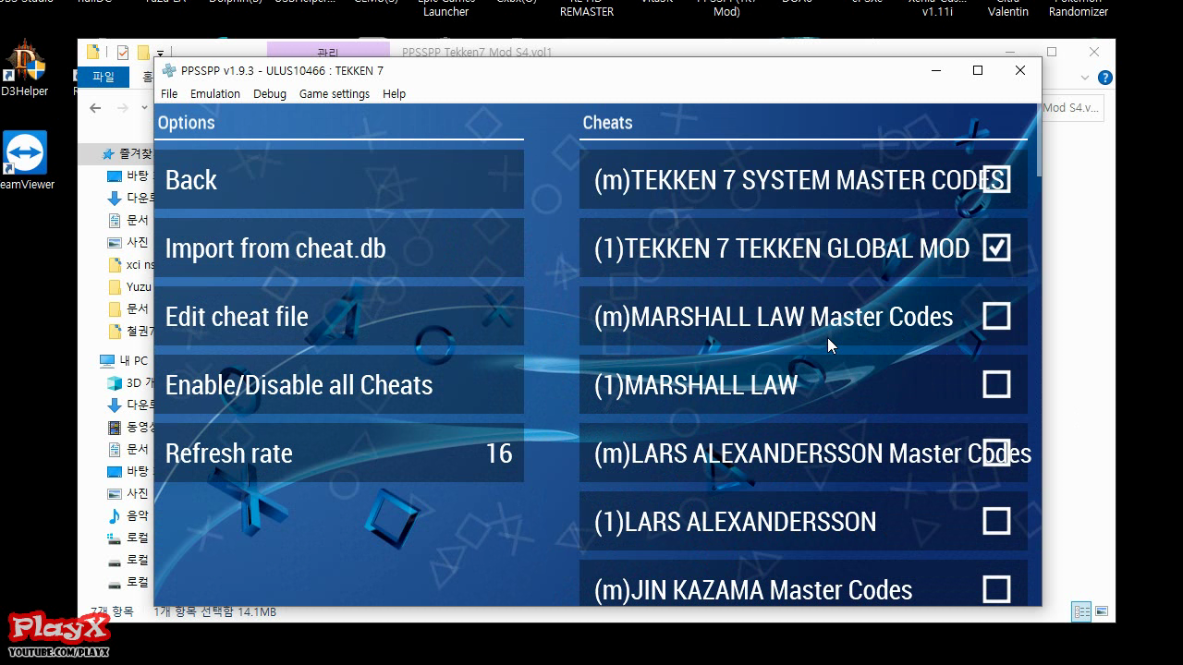Open the Debug menu
The image size is (1183, 665).
[270, 93]
